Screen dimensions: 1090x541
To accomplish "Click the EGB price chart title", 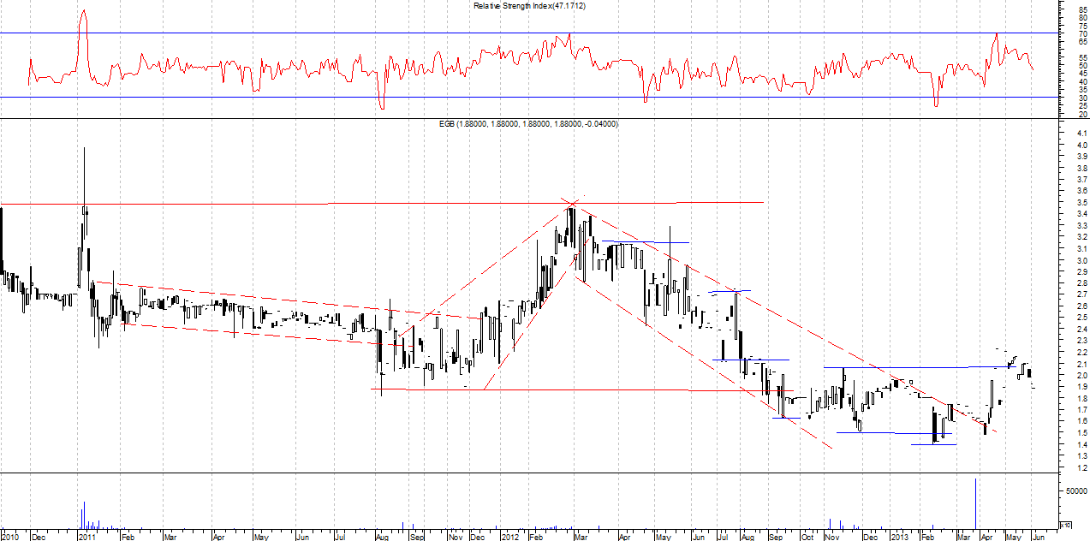I will click(x=528, y=124).
